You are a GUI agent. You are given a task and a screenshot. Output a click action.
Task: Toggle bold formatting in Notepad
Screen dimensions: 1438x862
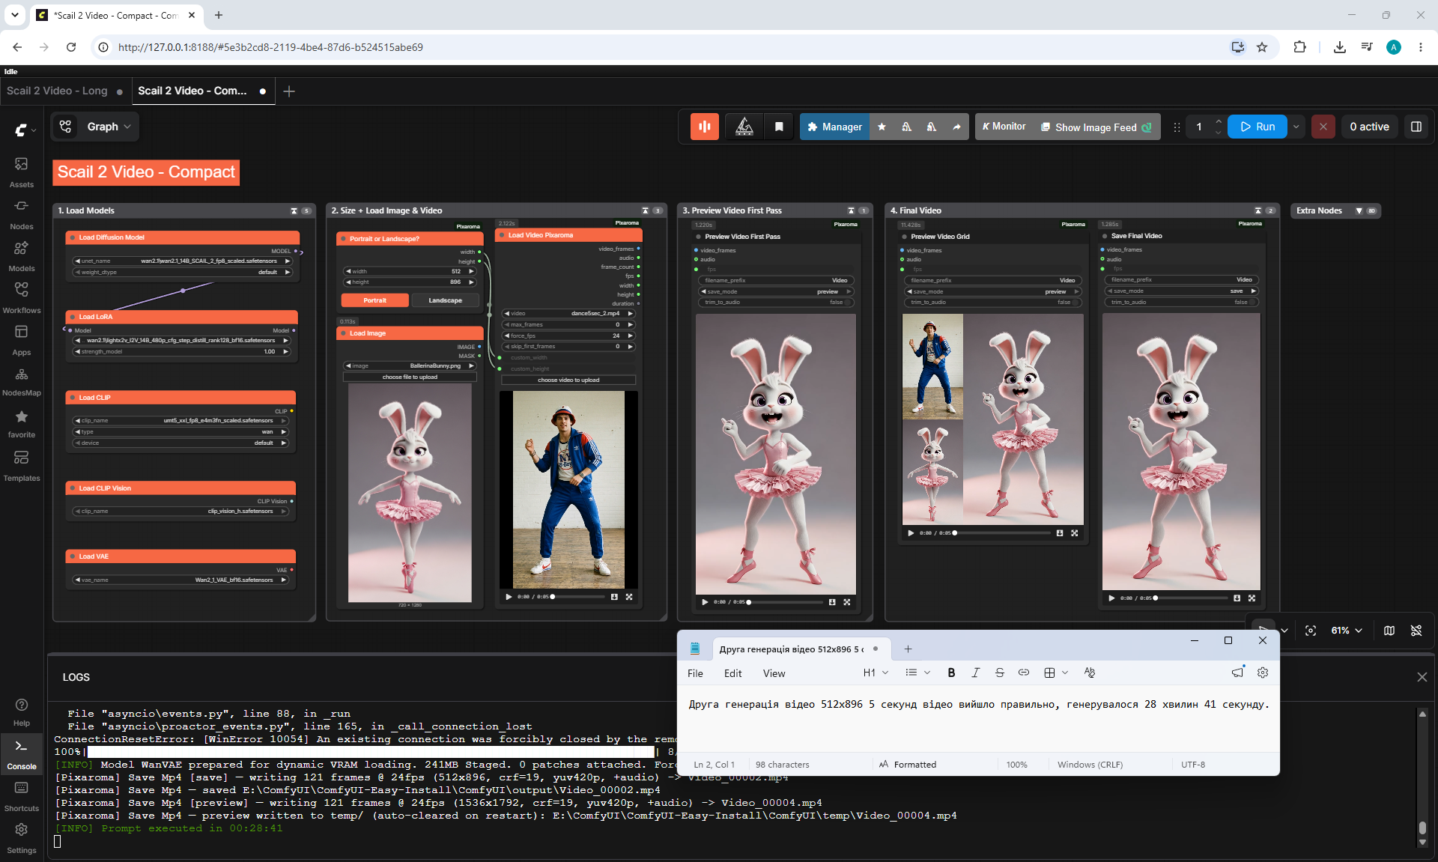click(951, 673)
